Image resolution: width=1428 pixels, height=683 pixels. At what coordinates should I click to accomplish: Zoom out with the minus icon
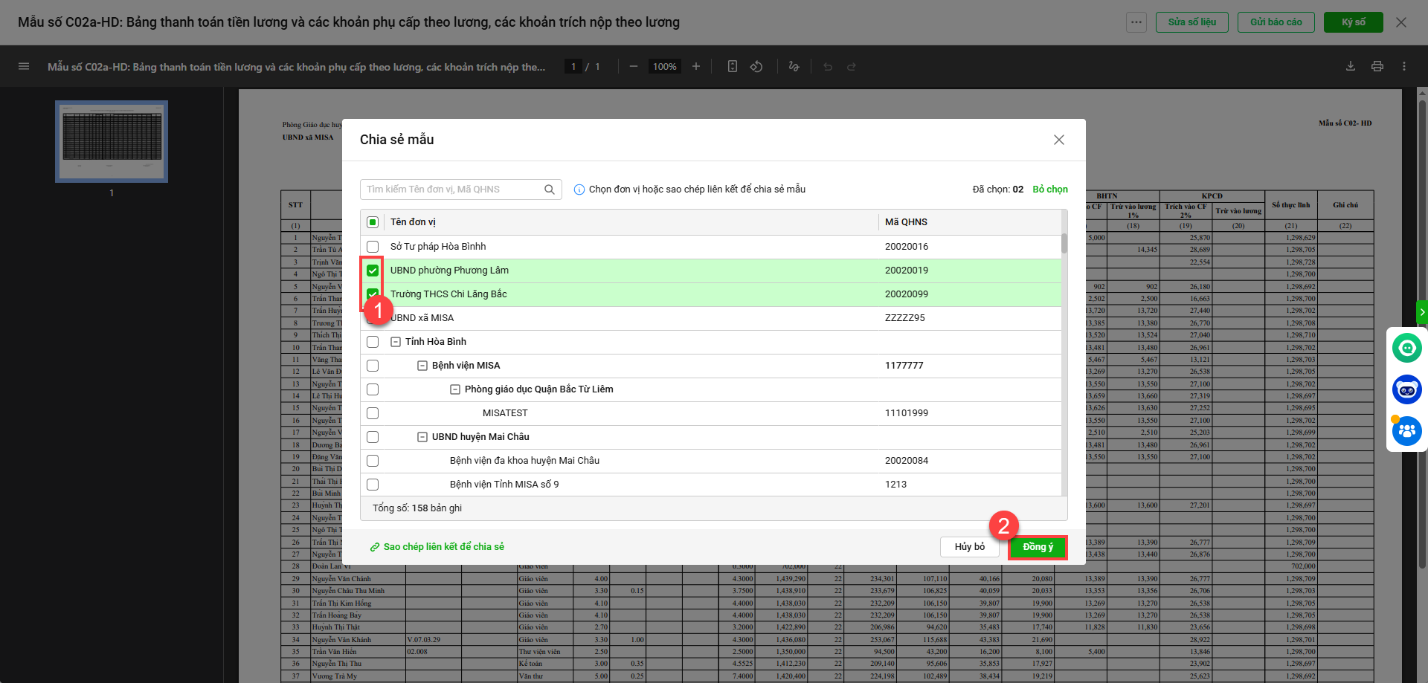634,66
